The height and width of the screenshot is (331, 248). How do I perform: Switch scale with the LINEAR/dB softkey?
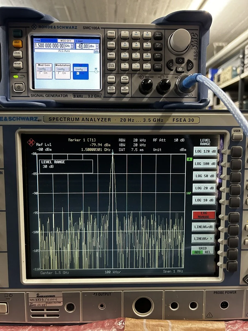point(203,227)
